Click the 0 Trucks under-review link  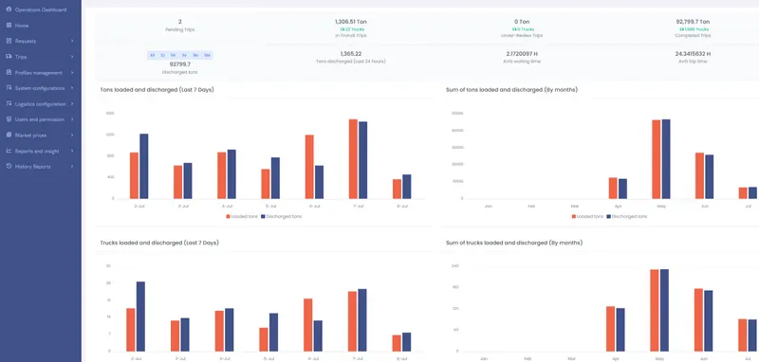pyautogui.click(x=523, y=29)
